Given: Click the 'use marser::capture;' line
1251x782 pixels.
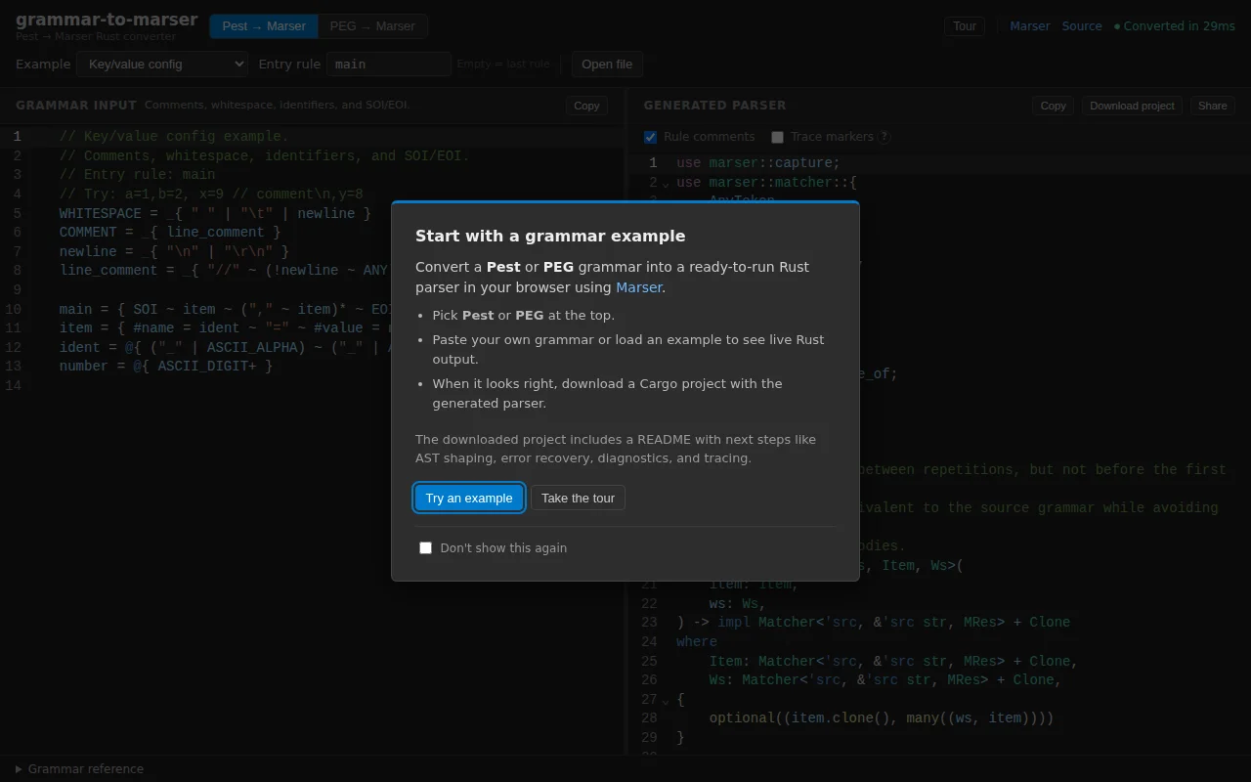Looking at the screenshot, I should point(758,163).
